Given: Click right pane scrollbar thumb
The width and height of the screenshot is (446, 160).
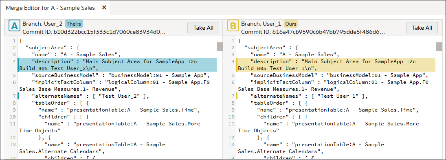Looking at the screenshot, I should coord(439,46).
